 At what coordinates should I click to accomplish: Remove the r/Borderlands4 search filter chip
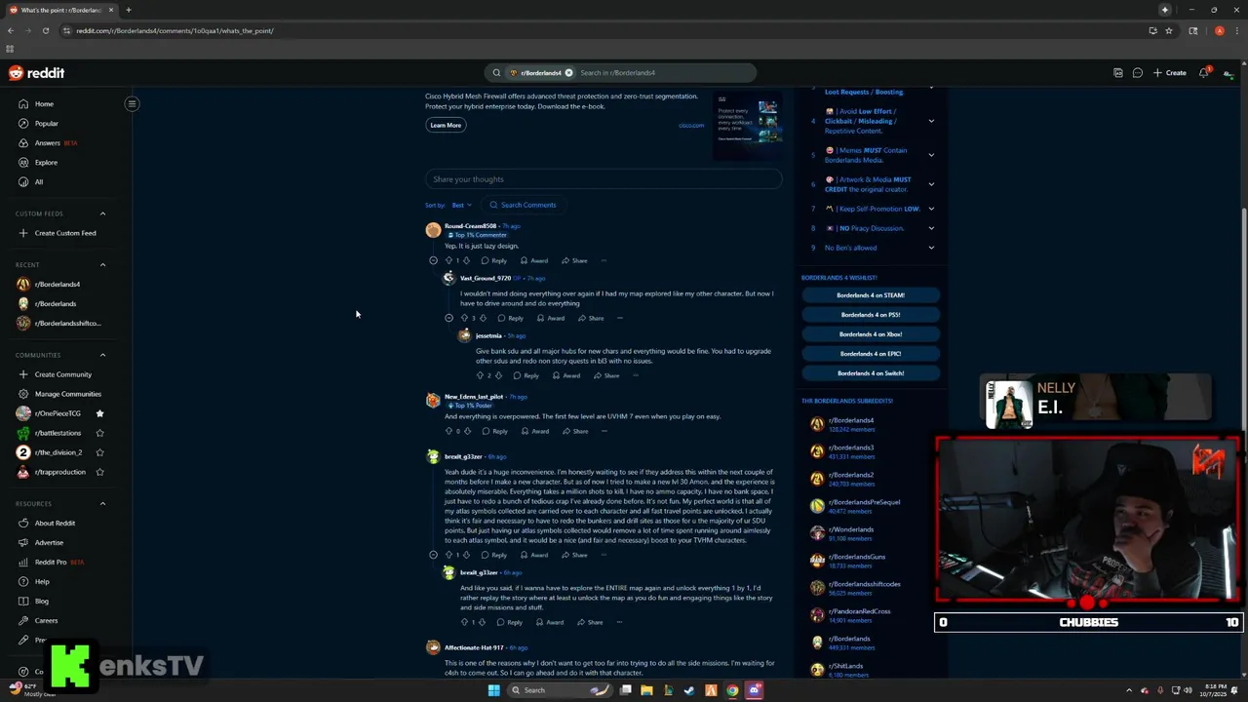point(568,73)
